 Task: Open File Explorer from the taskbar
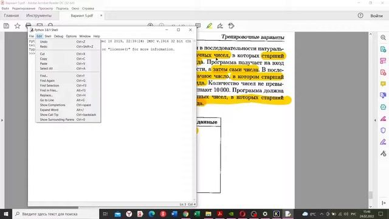point(208,214)
